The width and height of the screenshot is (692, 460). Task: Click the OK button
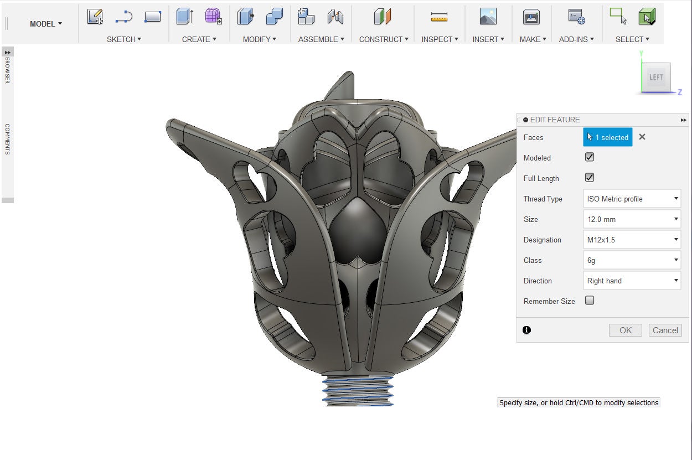point(626,330)
